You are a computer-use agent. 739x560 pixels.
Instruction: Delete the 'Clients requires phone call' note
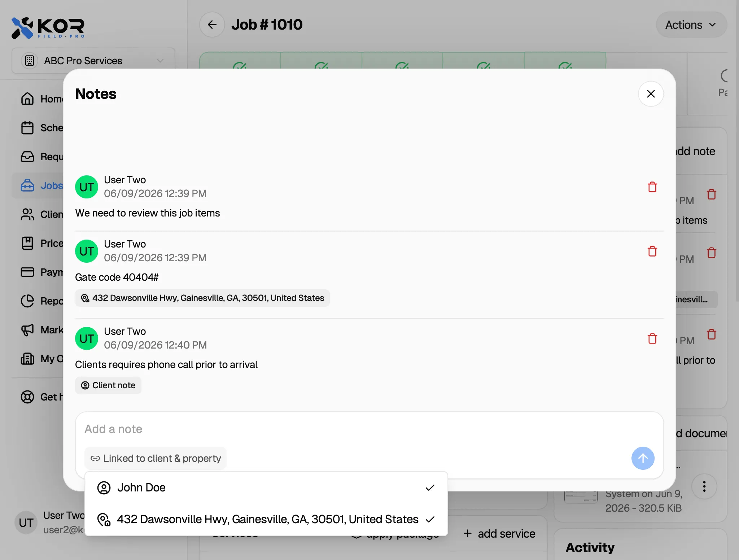click(652, 338)
